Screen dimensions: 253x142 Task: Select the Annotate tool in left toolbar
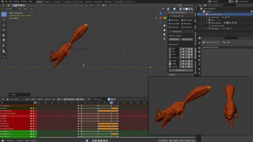pyautogui.click(x=4, y=46)
